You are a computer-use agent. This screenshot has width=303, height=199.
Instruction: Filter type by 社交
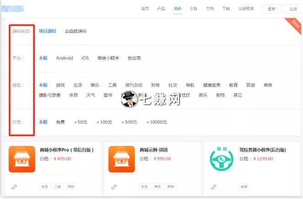click(173, 85)
